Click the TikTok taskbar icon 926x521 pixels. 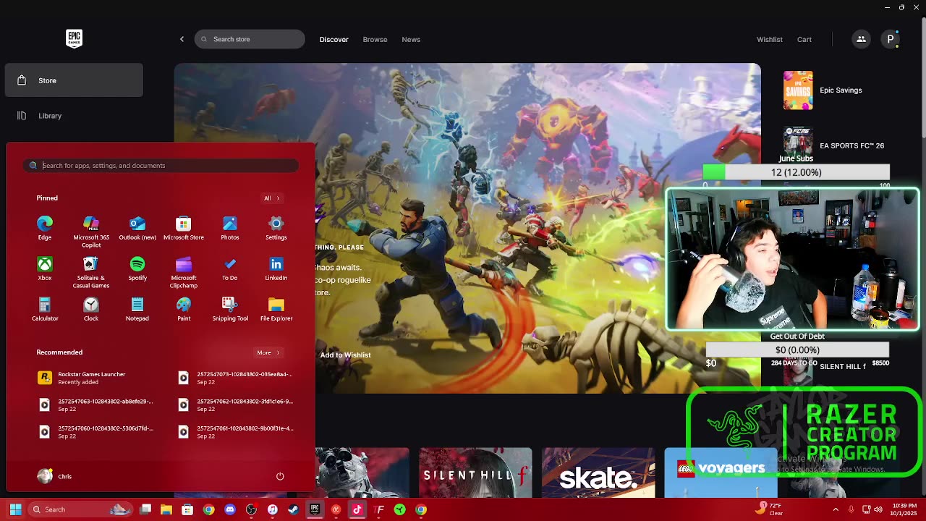pyautogui.click(x=357, y=509)
